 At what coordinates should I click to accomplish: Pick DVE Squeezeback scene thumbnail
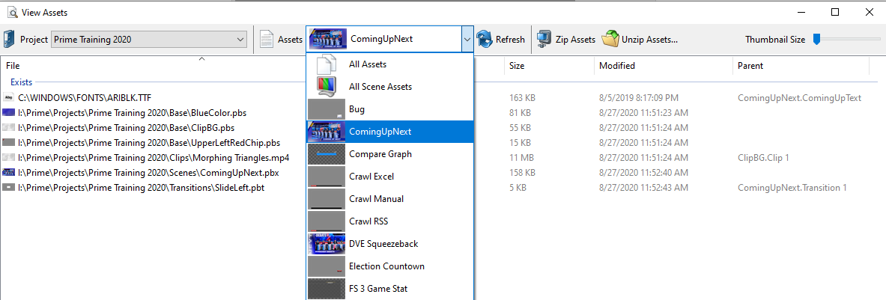(326, 244)
